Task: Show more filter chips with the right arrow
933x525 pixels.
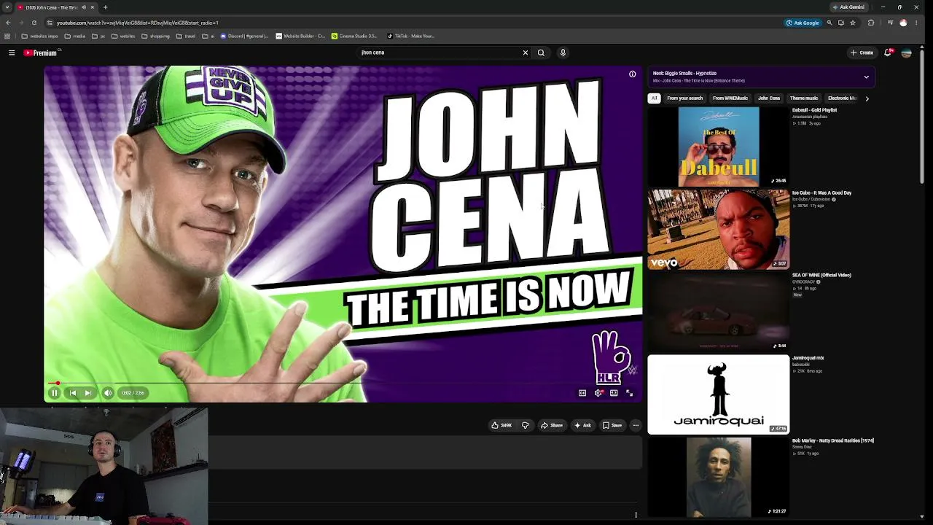Action: [x=867, y=98]
